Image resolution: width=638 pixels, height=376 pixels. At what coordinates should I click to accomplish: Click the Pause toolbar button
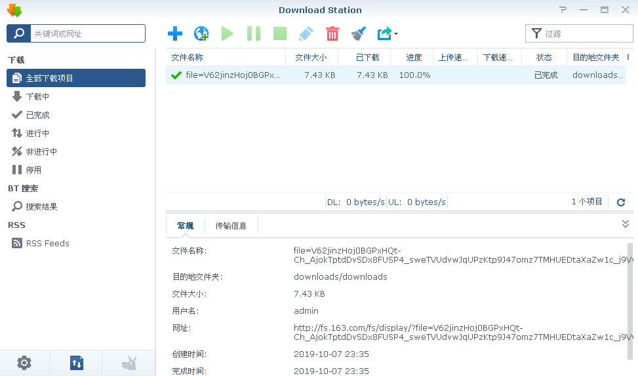pos(254,33)
